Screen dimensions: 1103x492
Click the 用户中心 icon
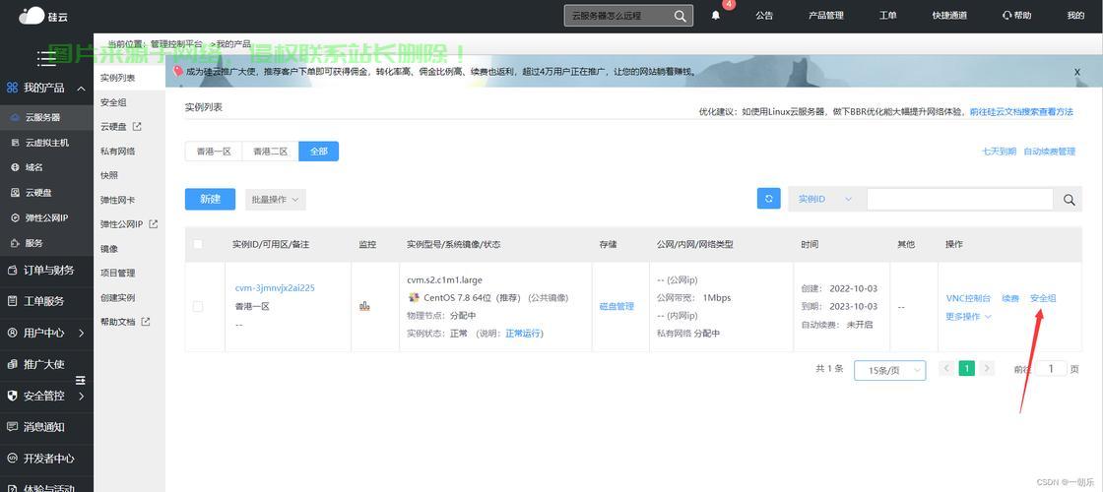point(12,333)
